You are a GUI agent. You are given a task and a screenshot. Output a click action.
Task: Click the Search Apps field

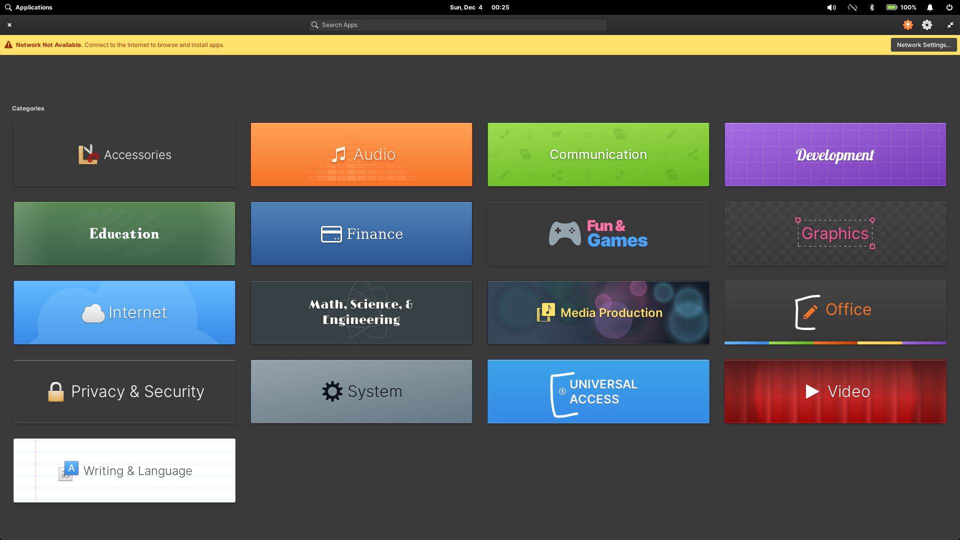tap(457, 24)
